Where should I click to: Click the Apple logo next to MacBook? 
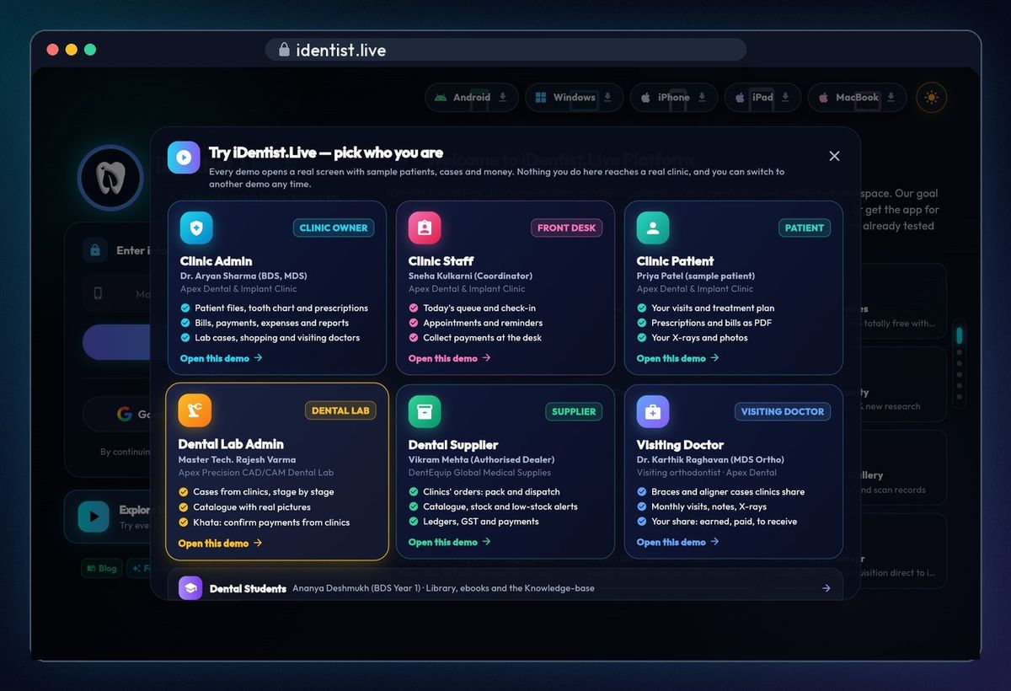(x=824, y=98)
